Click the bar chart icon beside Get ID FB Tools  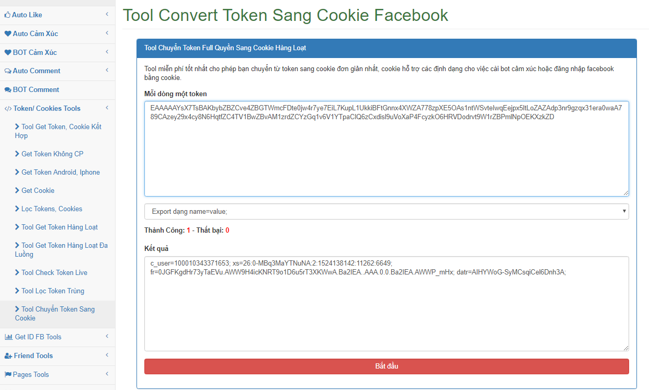pos(8,337)
